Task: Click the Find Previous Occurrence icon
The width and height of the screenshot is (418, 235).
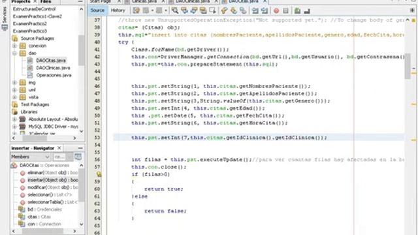Action: click(x=184, y=10)
